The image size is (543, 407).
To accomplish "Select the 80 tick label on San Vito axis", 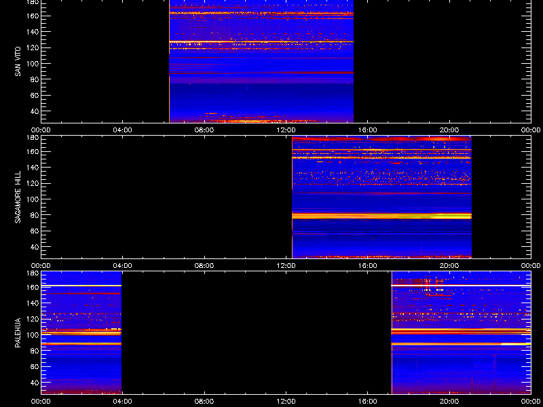I will pos(35,79).
